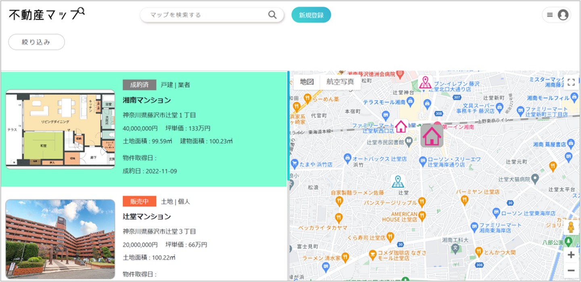581x282 pixels.
Task: Switch map to 航空写真 view
Action: click(x=340, y=82)
